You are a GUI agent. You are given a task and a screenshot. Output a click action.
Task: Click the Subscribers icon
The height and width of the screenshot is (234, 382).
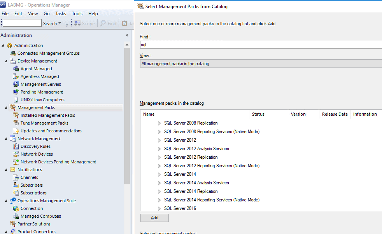pyautogui.click(x=16, y=185)
